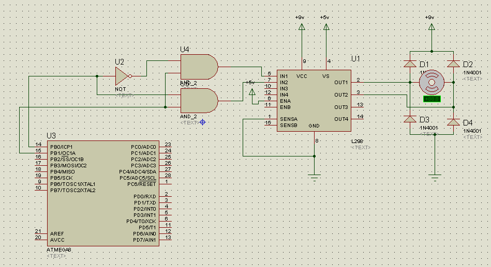The height and width of the screenshot is (267, 491).
Task: Click the 1N4001 value under D4
Action: [x=472, y=131]
